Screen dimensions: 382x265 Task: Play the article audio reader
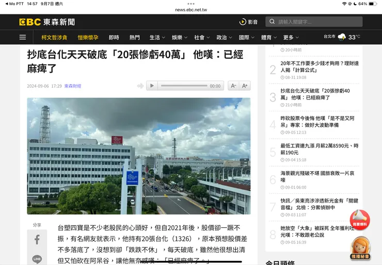(152, 86)
